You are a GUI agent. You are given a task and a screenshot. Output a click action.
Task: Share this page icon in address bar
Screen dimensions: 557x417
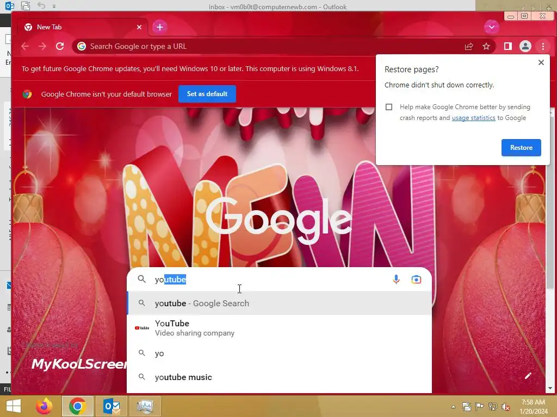(468, 47)
